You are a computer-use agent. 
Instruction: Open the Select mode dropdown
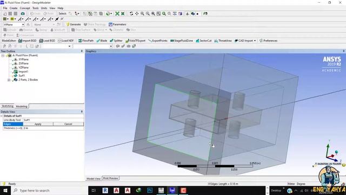pyautogui.click(x=77, y=14)
